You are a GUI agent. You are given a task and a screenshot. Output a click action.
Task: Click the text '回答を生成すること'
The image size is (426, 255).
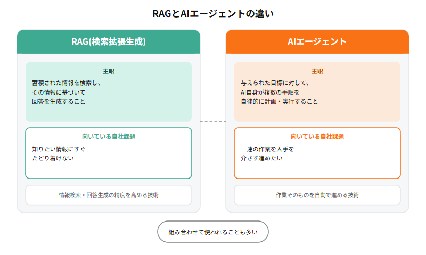[59, 101]
